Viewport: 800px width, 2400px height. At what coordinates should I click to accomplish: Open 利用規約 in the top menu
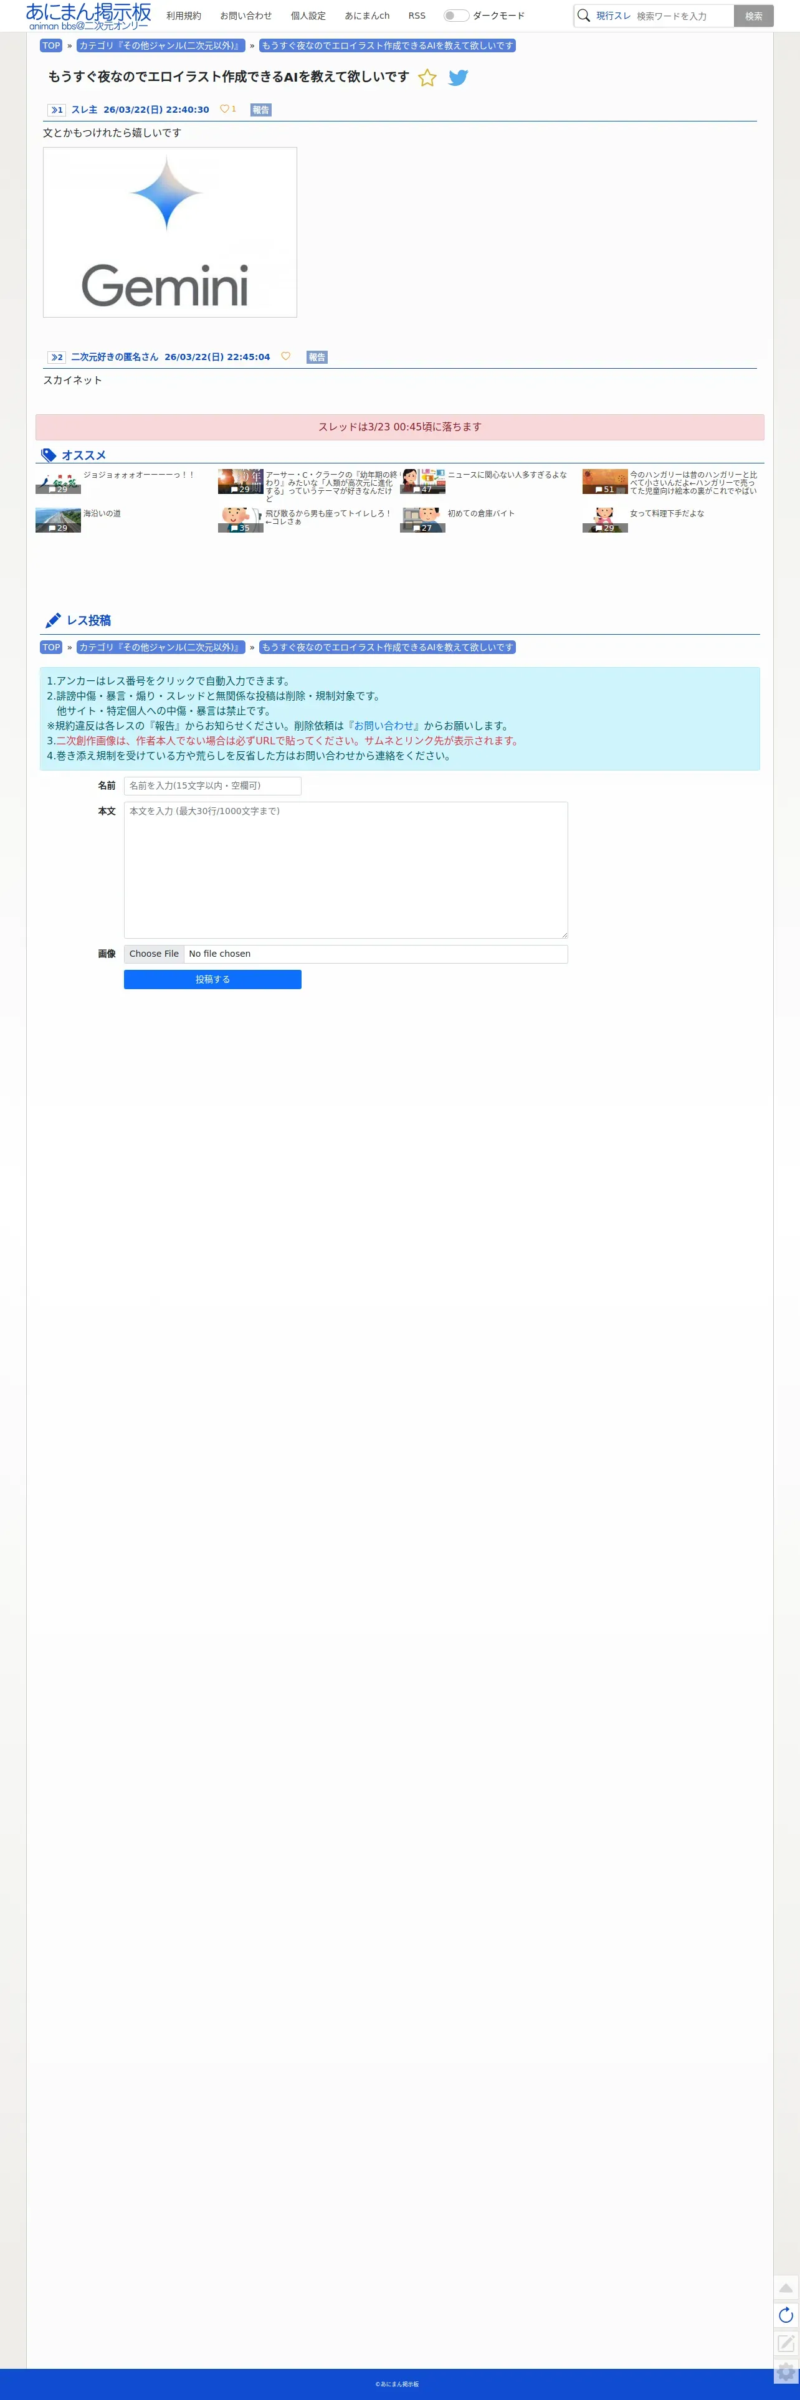(184, 16)
